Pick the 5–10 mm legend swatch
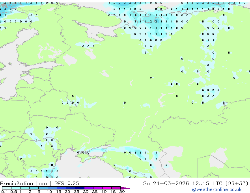250x193 pixels. 43,188
